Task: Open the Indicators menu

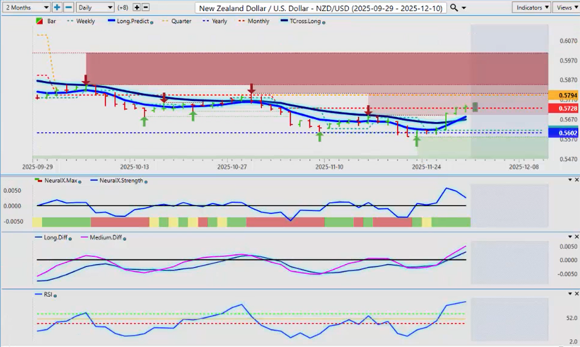Action: (x=531, y=8)
